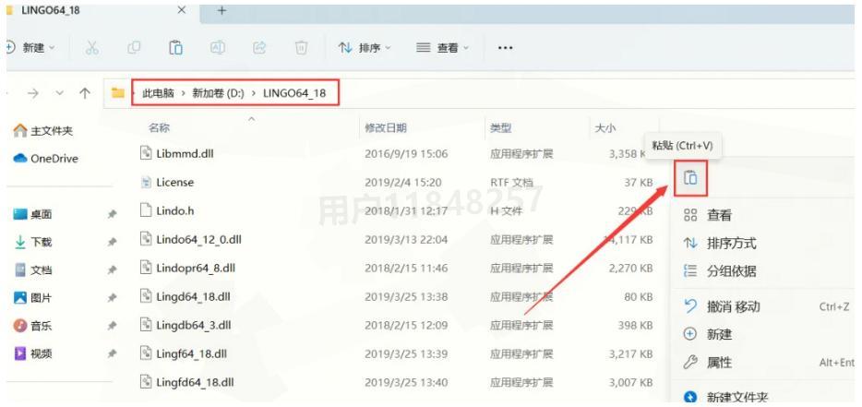Expand recent locations chevron
862x407 pixels.
tap(60, 93)
